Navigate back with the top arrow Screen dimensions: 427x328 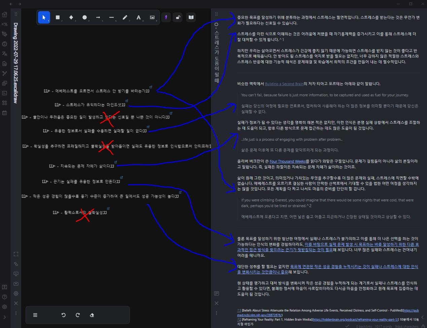11,4
